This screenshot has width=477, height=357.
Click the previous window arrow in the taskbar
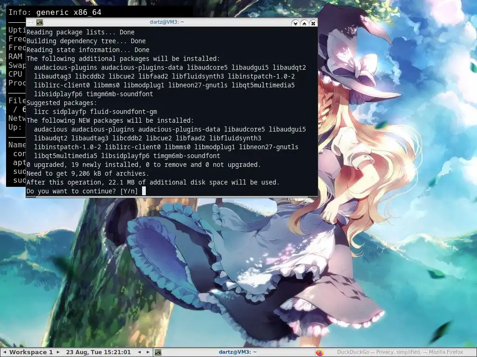139,352
